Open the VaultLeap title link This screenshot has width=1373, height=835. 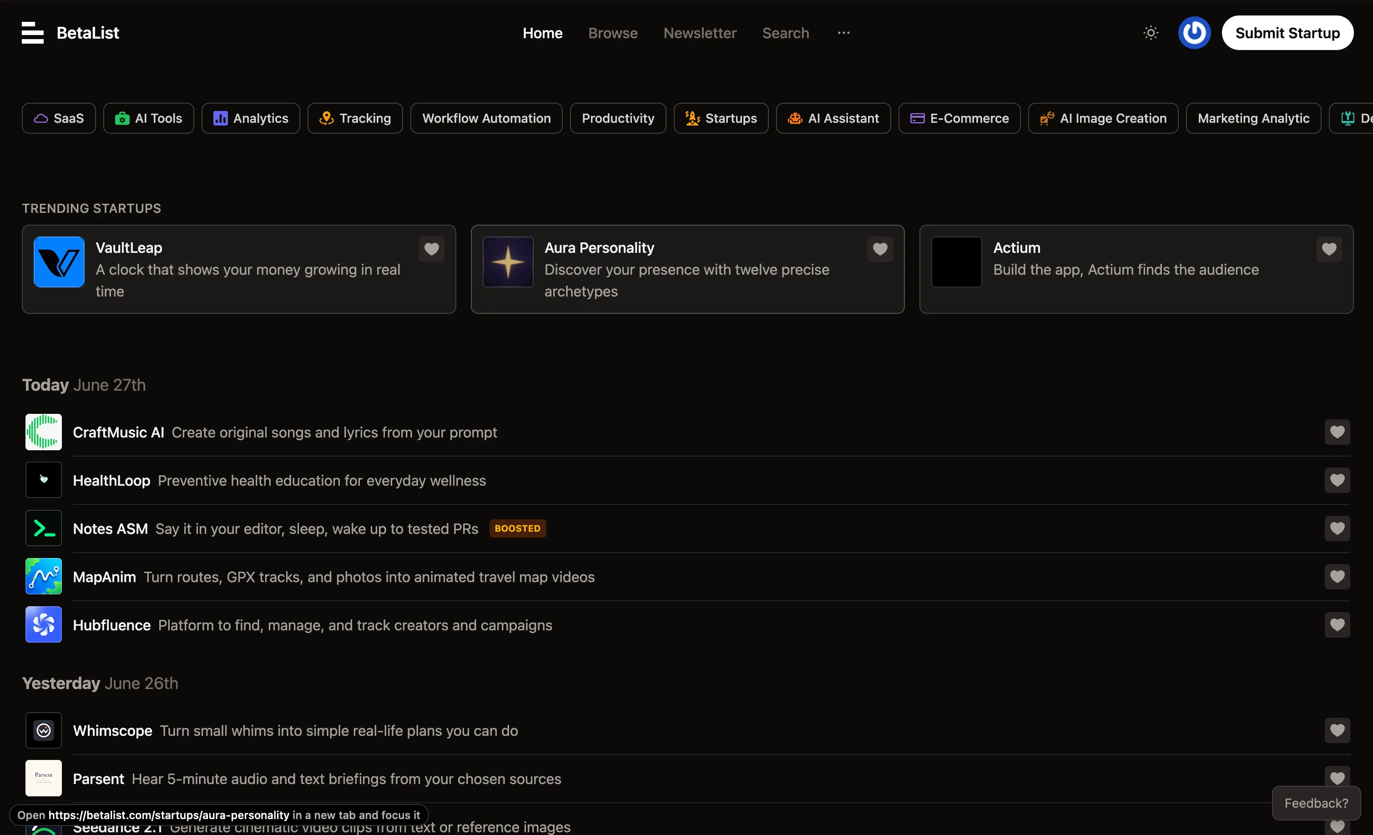(129, 247)
